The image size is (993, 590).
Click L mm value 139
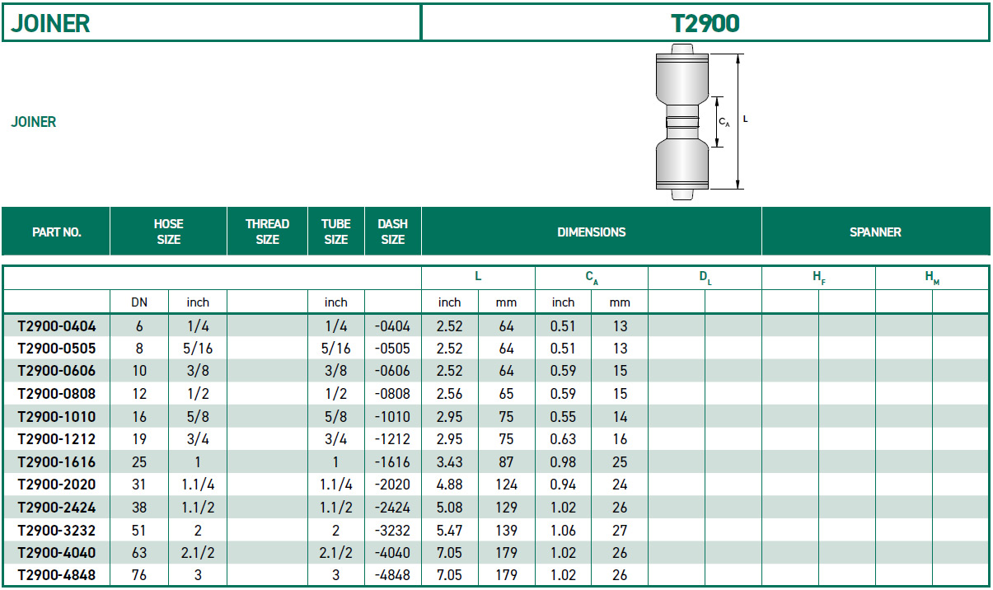pyautogui.click(x=506, y=530)
